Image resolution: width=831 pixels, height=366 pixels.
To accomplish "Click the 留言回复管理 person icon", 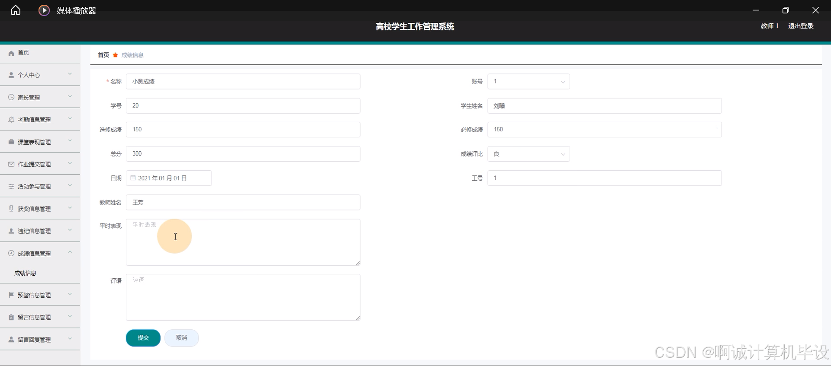I will (11, 340).
